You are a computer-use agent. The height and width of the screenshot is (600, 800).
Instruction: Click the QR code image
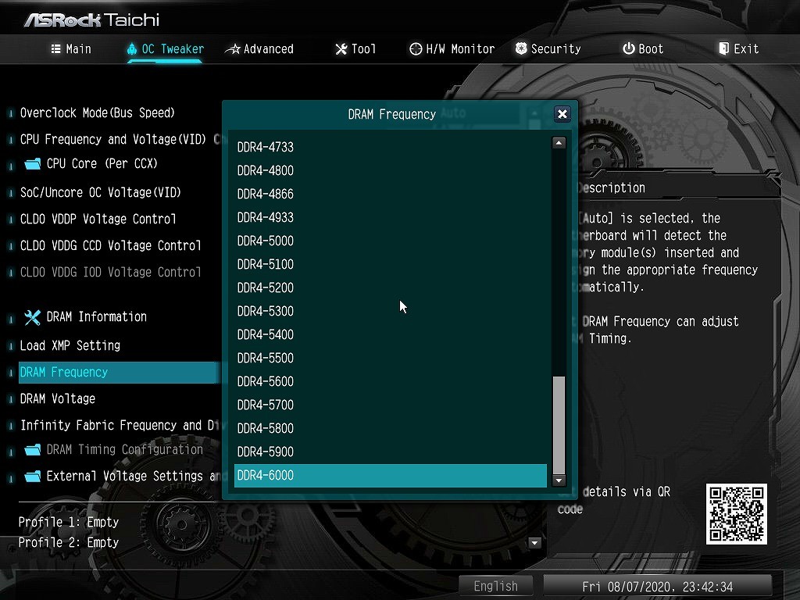(736, 514)
